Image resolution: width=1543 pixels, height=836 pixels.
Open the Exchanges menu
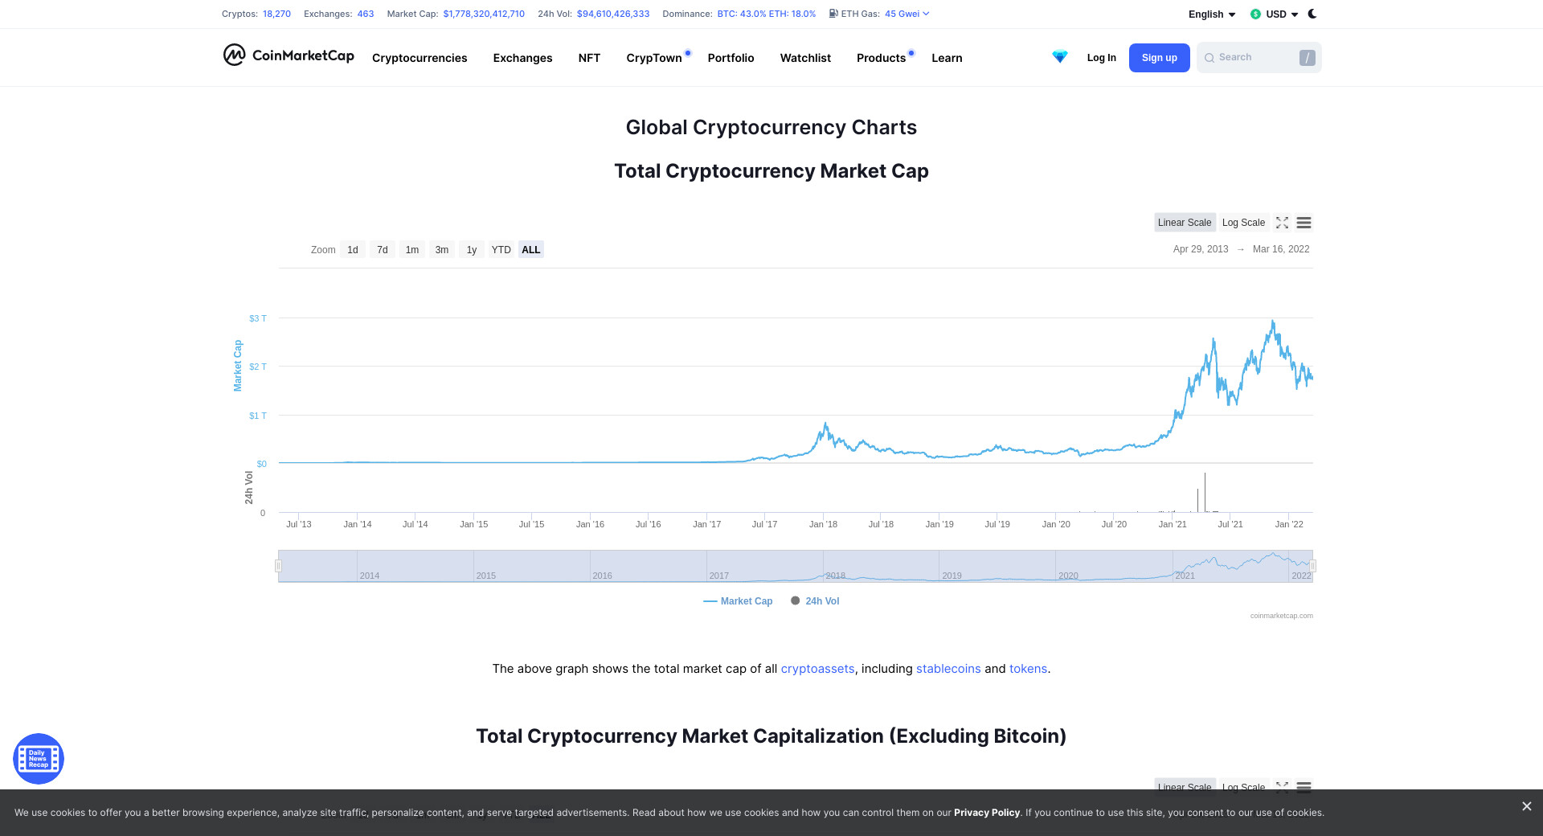[x=522, y=58]
